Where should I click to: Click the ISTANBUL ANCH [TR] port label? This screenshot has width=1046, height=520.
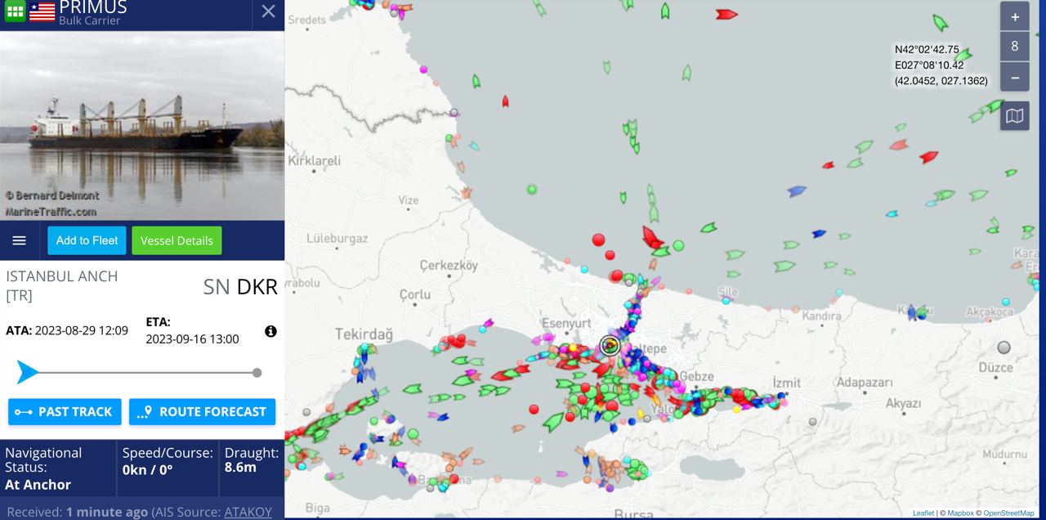tap(61, 285)
